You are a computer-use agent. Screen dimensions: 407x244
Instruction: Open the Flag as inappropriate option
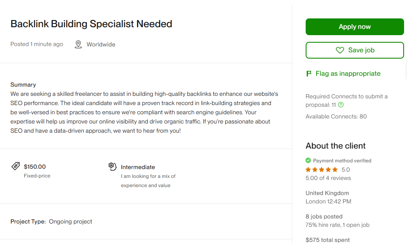(343, 73)
